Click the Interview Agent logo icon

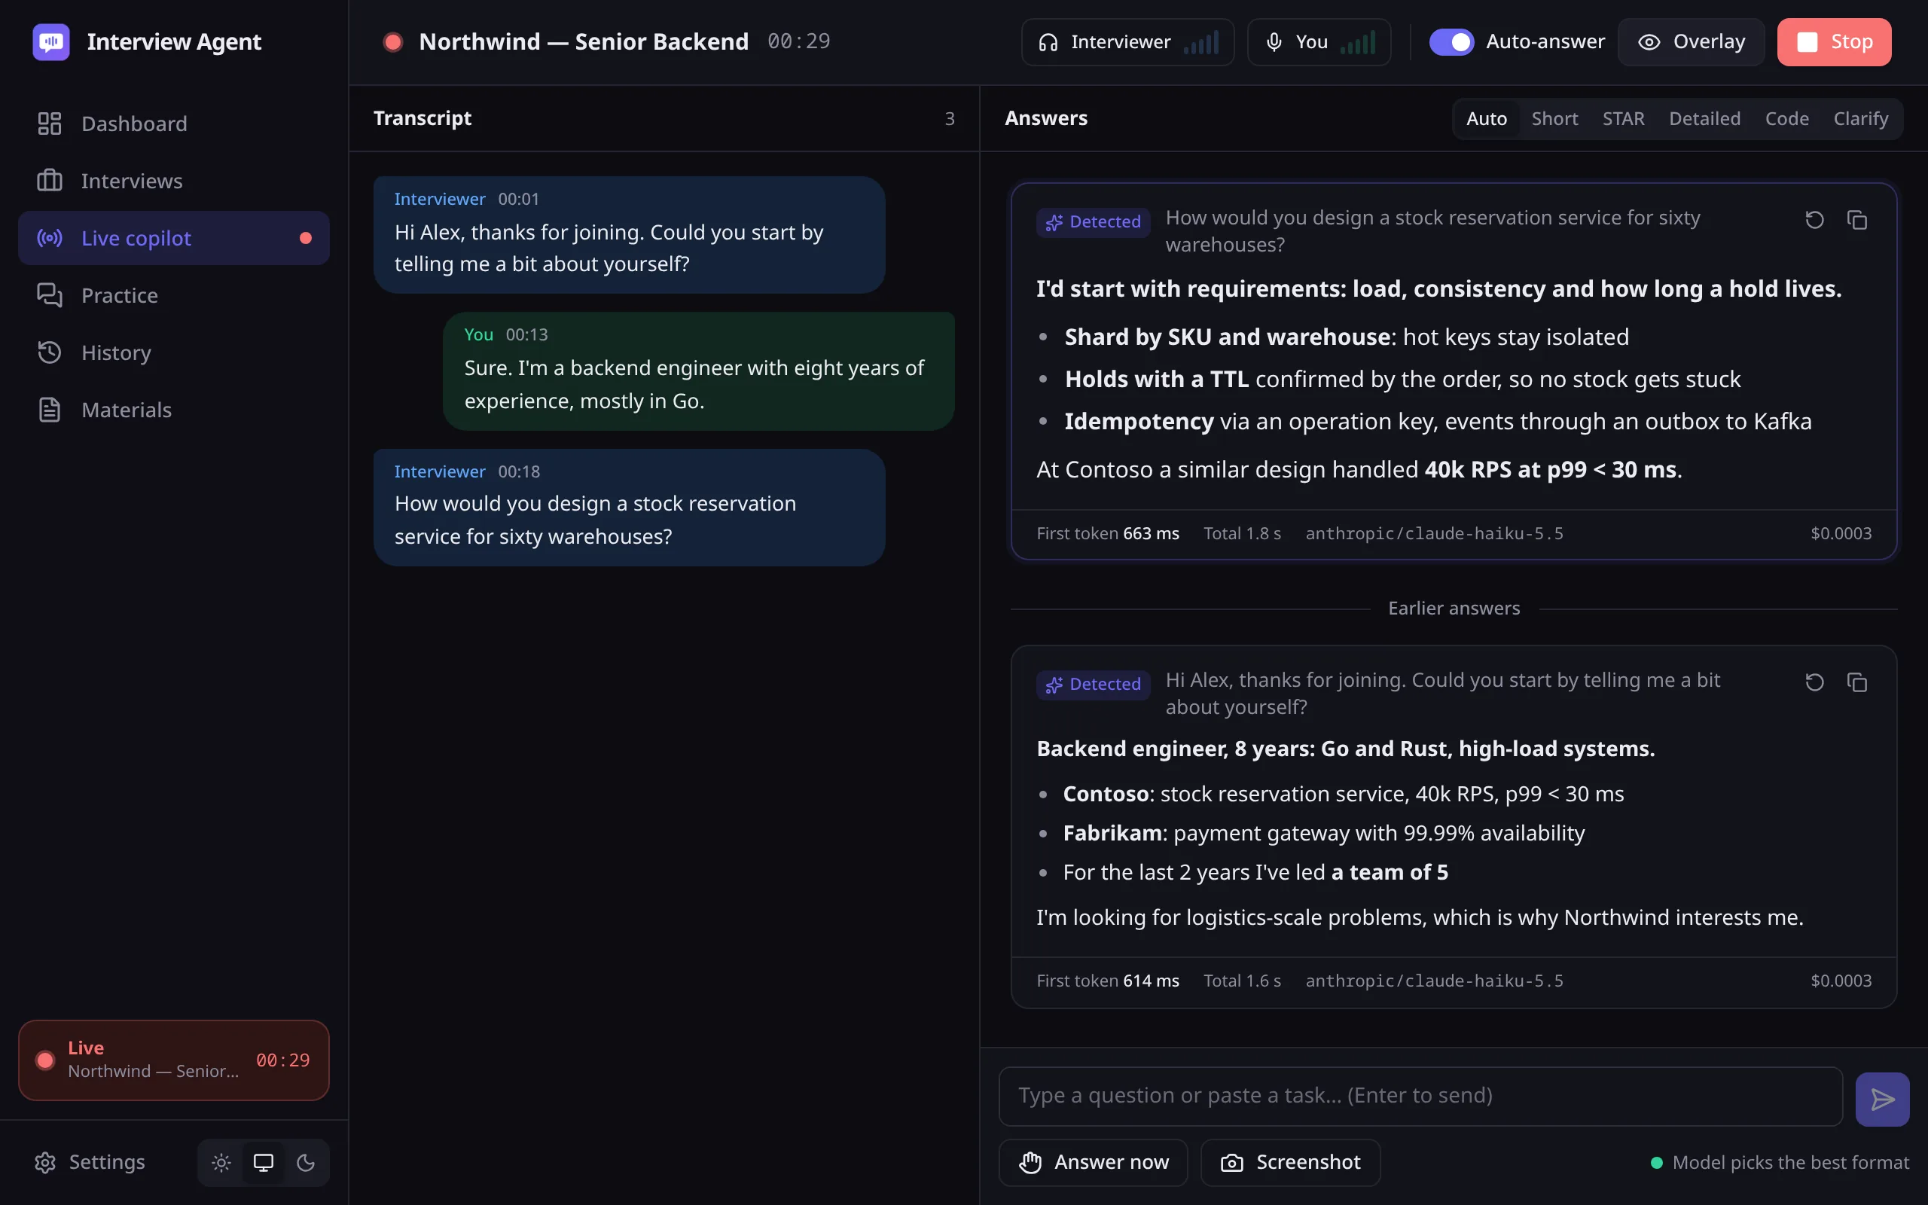click(x=51, y=41)
